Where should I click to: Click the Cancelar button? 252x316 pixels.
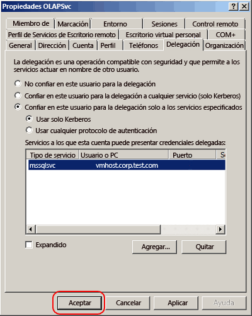128,303
